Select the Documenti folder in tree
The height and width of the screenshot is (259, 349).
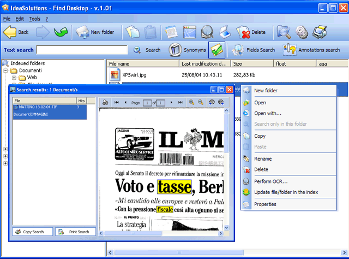pyautogui.click(x=31, y=70)
